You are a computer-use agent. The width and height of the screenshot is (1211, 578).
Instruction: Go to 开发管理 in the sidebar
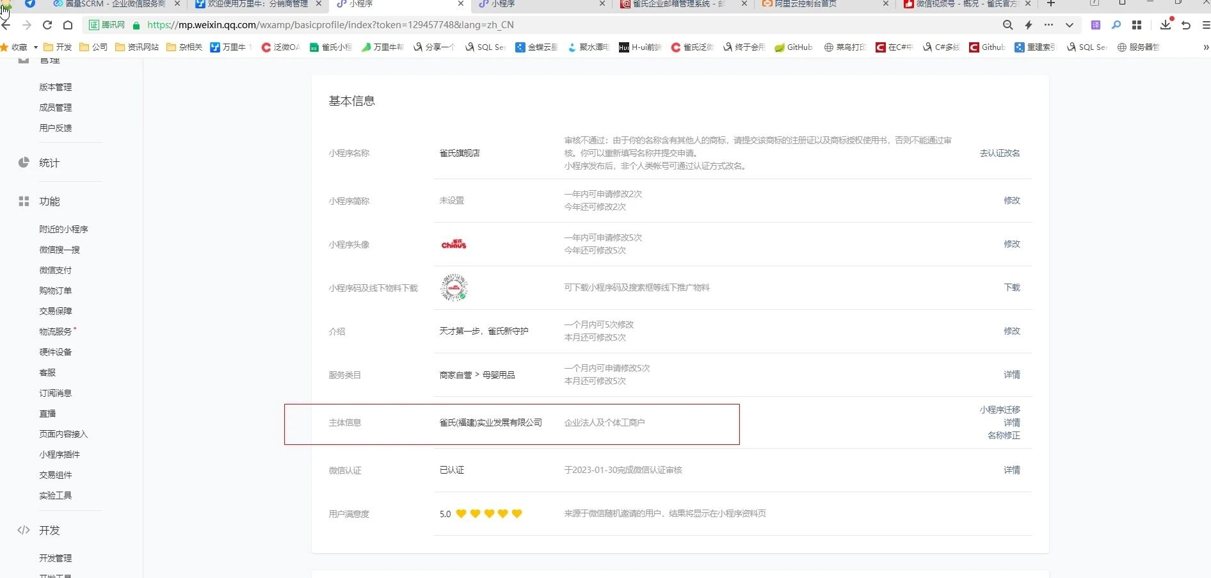coord(56,558)
